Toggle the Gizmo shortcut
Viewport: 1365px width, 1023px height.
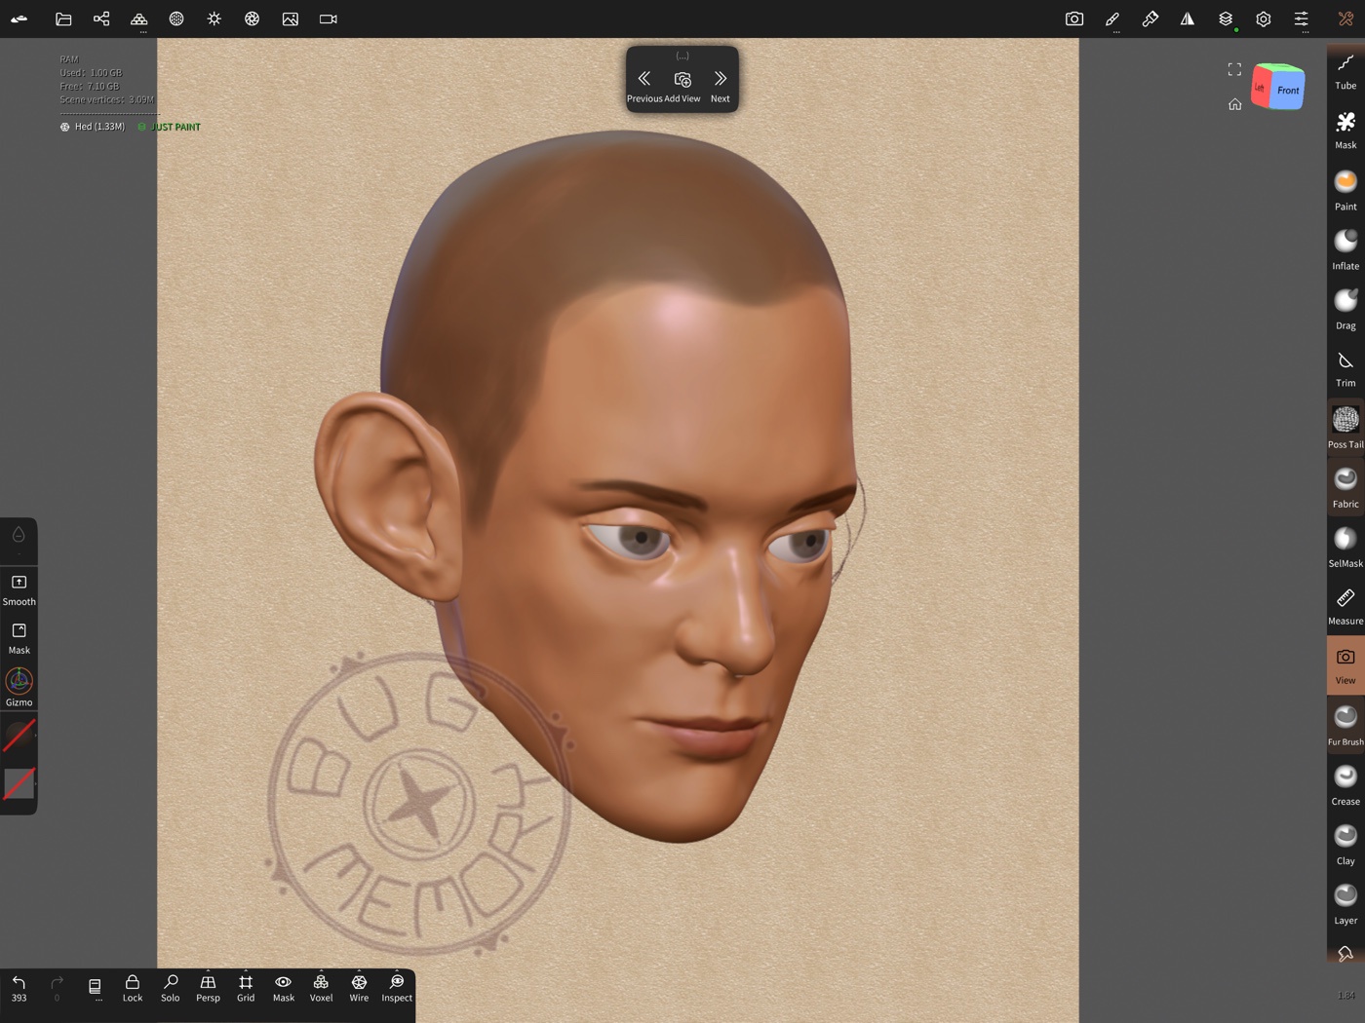pyautogui.click(x=19, y=687)
